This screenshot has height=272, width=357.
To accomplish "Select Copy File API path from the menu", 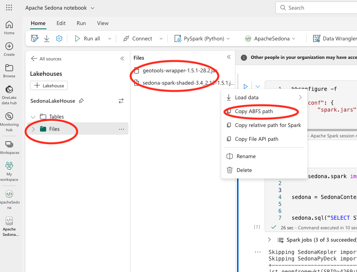I will click(x=257, y=139).
